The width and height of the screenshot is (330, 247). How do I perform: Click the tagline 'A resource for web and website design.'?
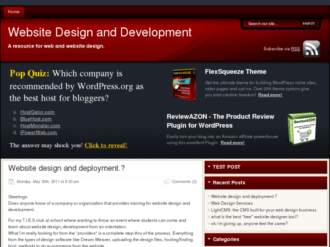tap(56, 46)
